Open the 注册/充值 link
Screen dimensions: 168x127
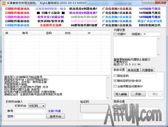point(54,111)
